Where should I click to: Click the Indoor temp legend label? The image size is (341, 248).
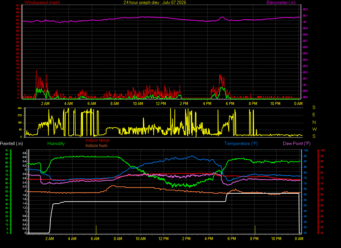(x=97, y=140)
